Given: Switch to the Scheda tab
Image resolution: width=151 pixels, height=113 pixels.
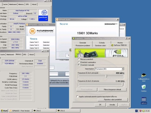Looking at the screenshot, I should pos(102,43).
